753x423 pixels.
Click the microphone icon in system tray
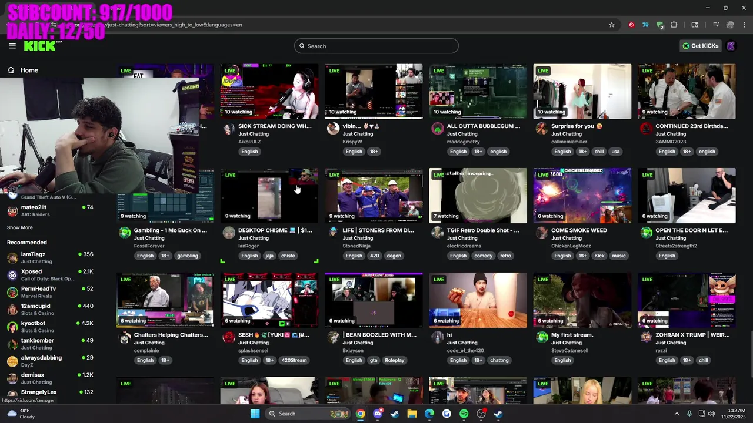click(689, 414)
